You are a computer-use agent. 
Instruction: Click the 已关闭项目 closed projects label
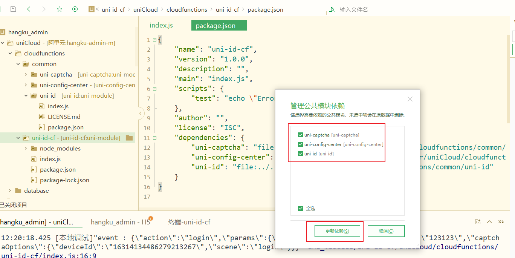click(14, 205)
